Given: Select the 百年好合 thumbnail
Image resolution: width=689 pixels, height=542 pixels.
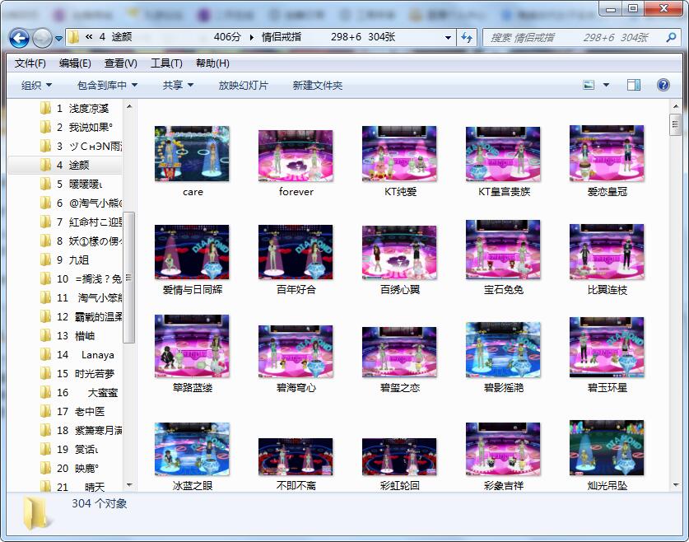Looking at the screenshot, I should coord(296,252).
